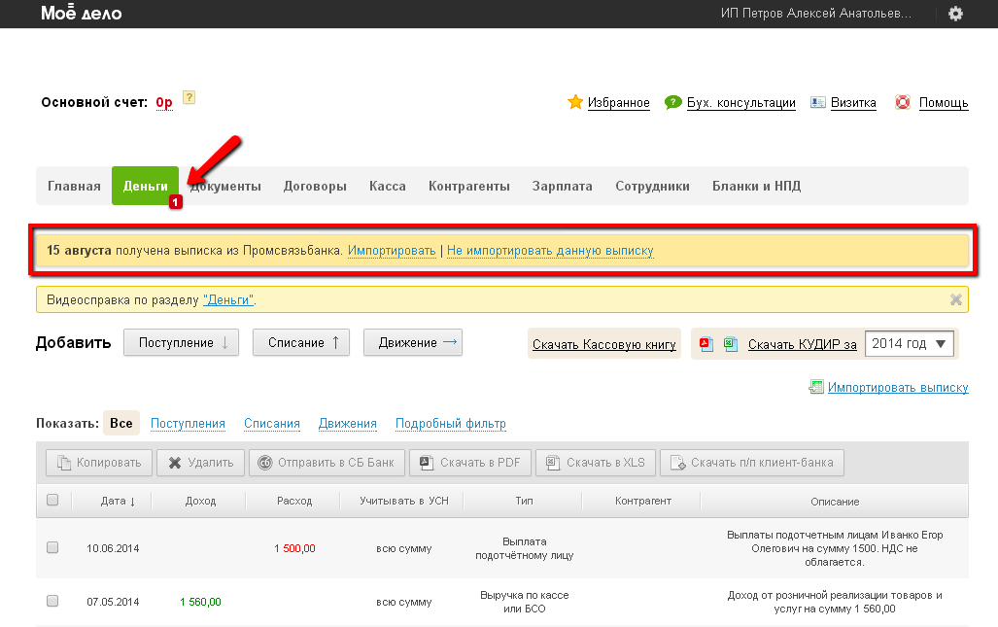
Task: Sort the table by Дата column
Action: tap(119, 501)
